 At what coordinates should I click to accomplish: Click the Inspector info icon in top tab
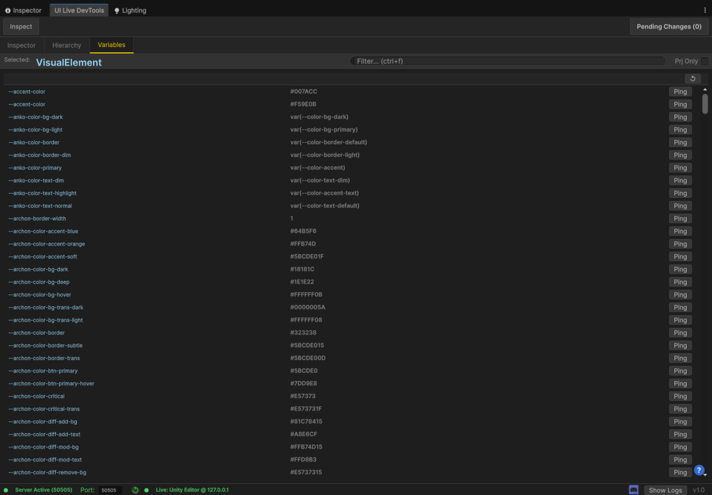coord(7,11)
